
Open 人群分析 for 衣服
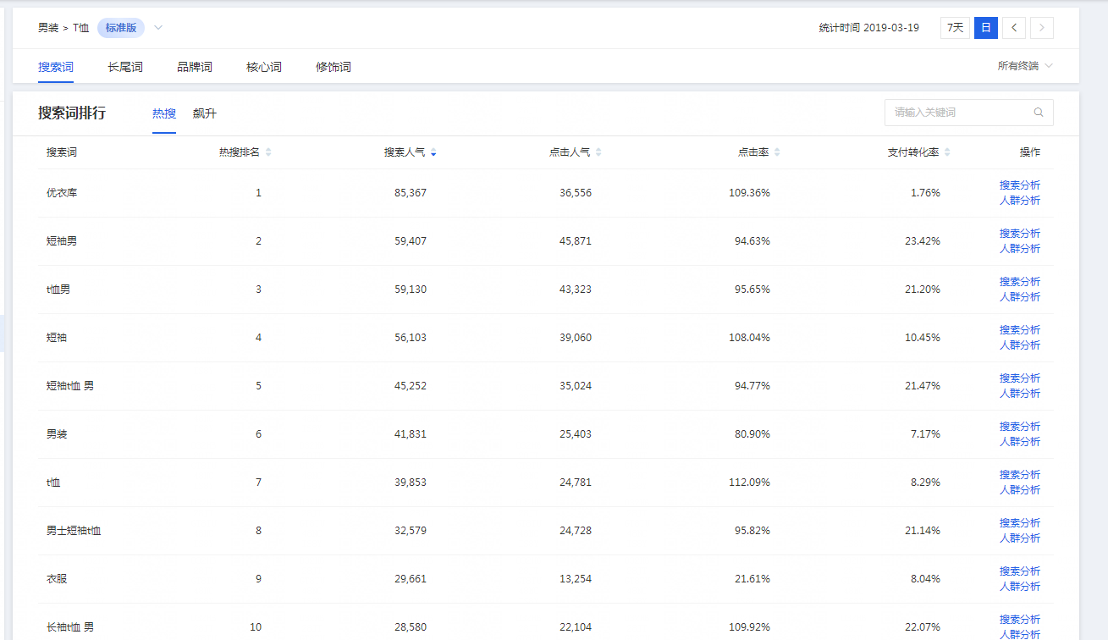tap(1020, 587)
